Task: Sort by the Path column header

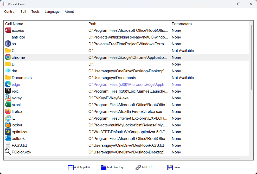Action: tap(128, 24)
